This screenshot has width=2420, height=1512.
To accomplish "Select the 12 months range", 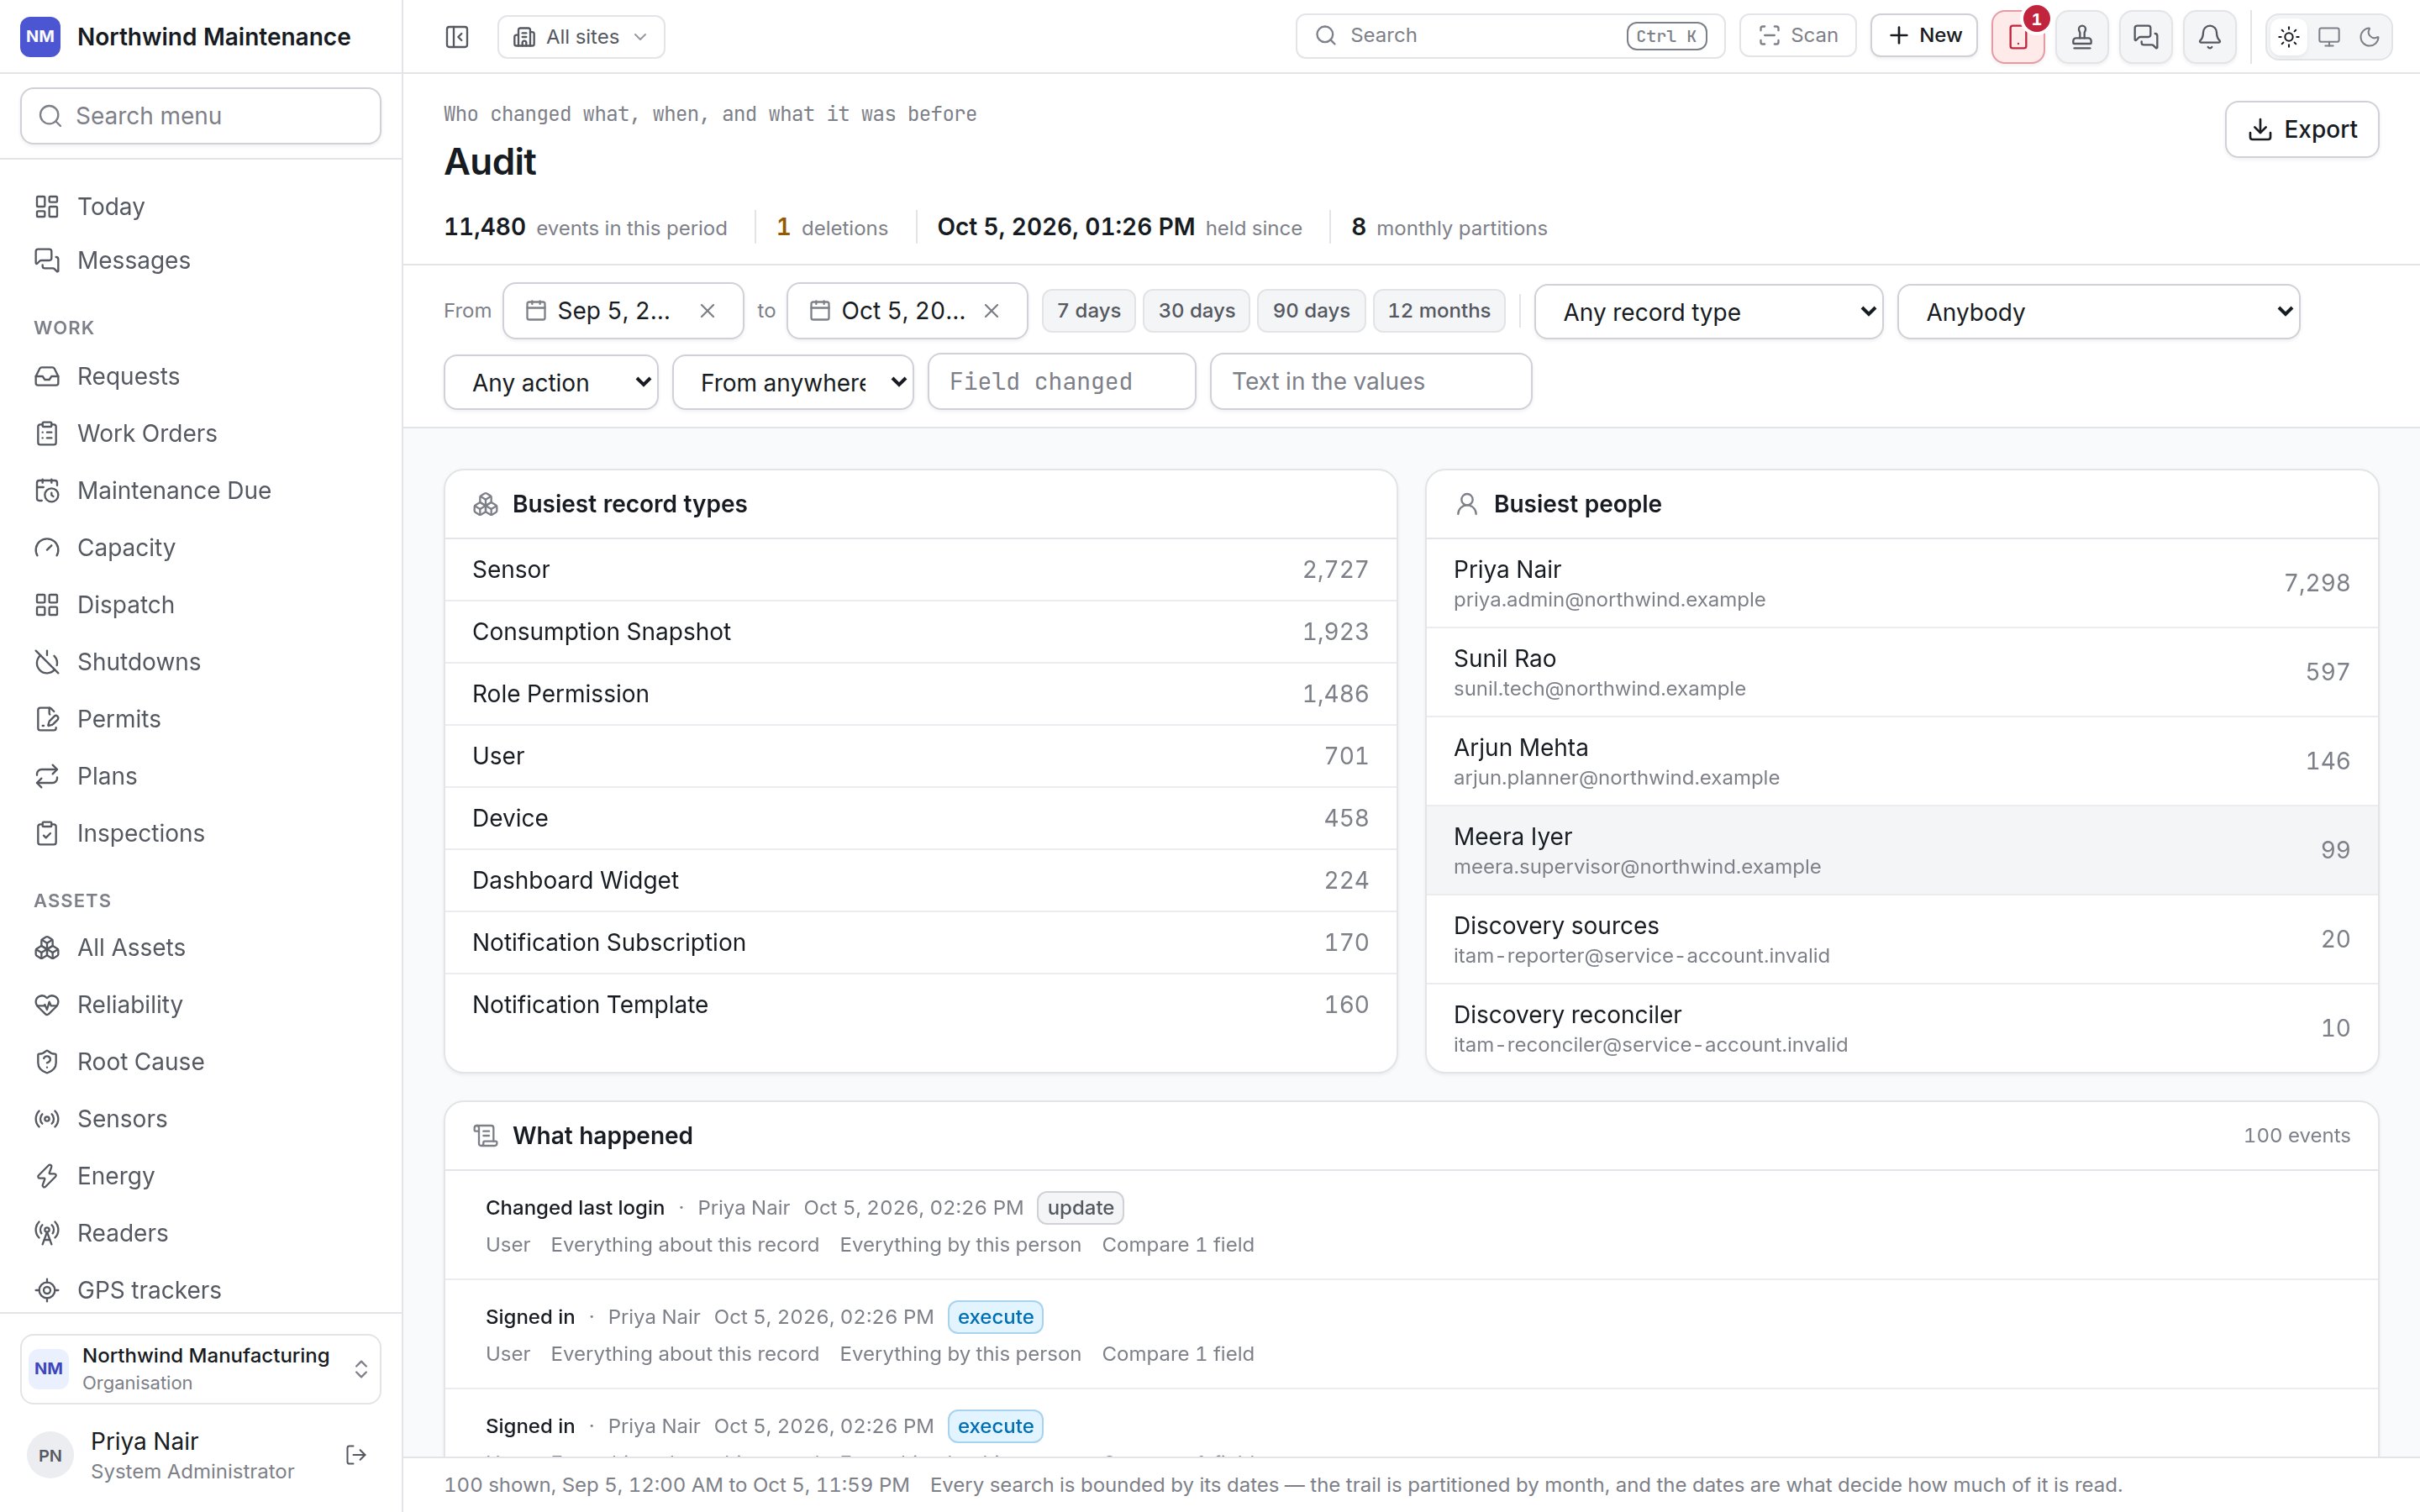I will tap(1439, 311).
